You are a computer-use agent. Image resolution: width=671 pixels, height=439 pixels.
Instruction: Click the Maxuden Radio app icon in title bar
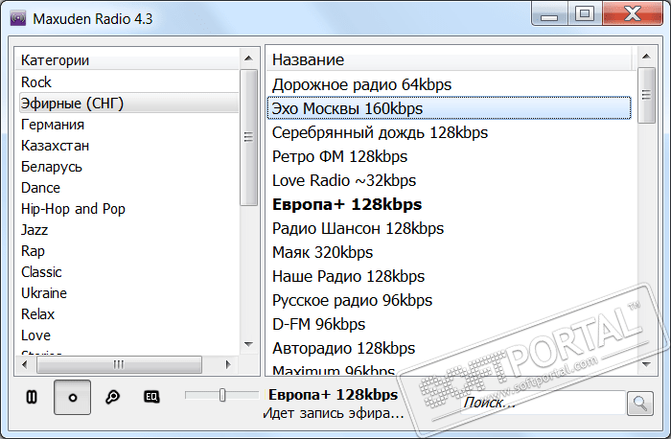point(18,19)
